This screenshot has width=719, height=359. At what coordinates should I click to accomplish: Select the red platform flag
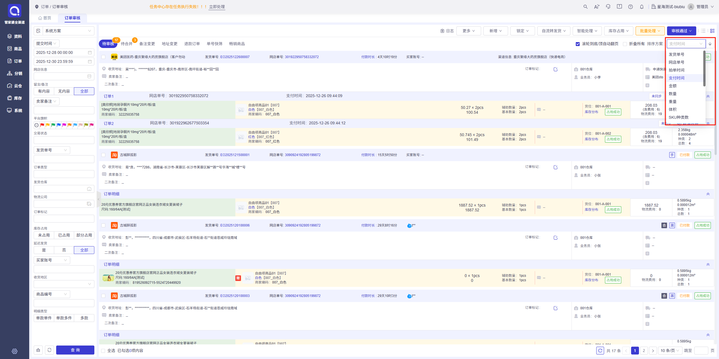coord(42,125)
